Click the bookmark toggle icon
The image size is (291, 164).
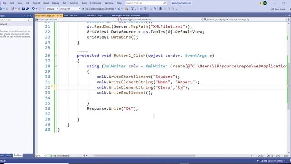(161, 9)
